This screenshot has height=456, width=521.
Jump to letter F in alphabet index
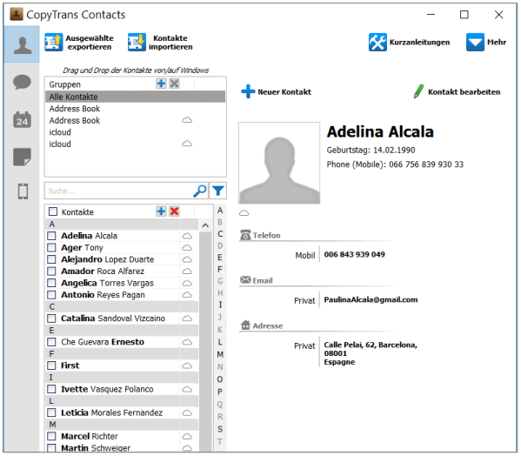(x=220, y=270)
